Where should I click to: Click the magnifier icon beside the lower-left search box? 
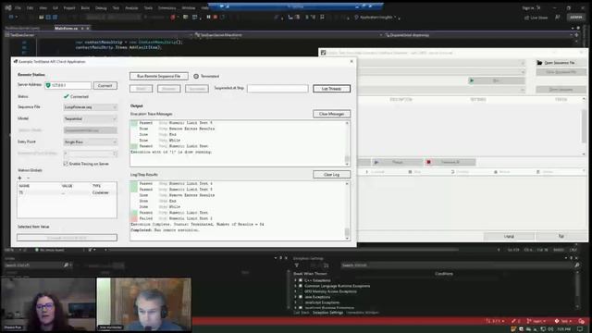[66, 265]
